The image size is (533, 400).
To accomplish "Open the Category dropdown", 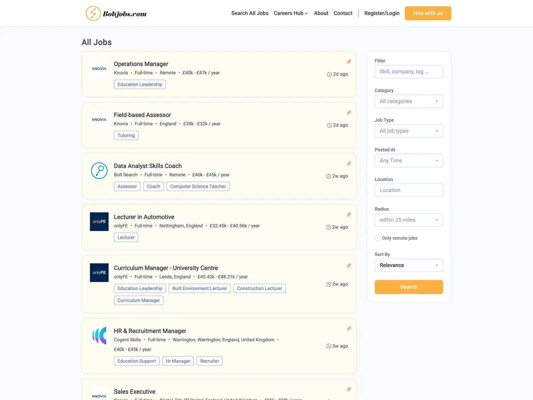I will point(409,101).
